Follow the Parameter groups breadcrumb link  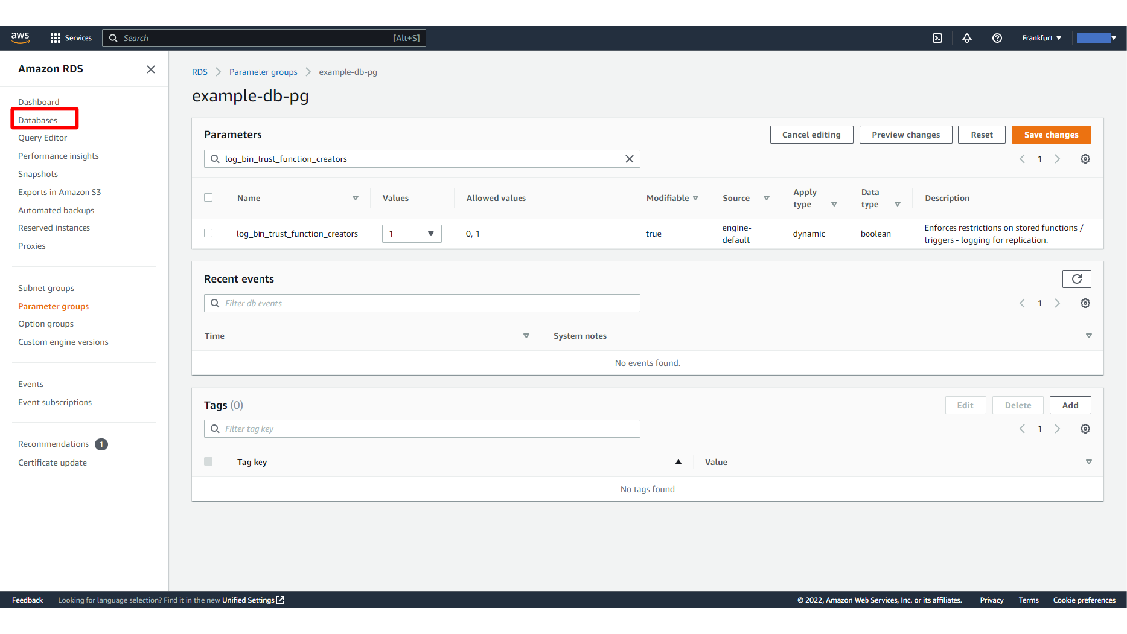tap(263, 72)
